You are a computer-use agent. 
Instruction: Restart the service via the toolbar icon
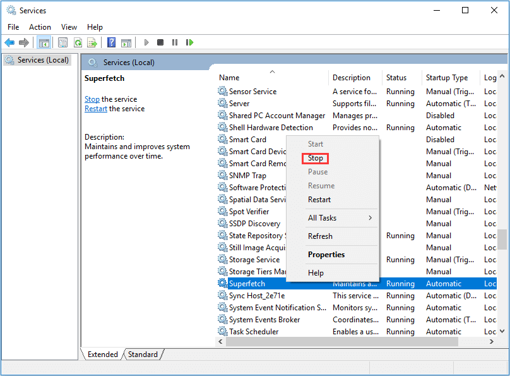190,42
